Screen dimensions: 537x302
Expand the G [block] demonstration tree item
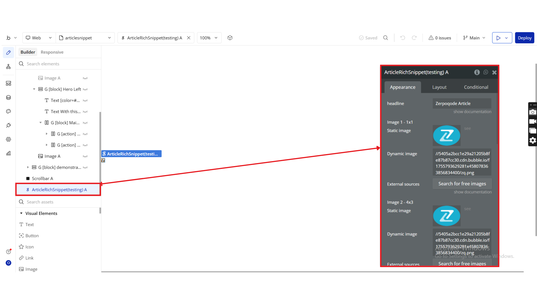click(x=28, y=167)
